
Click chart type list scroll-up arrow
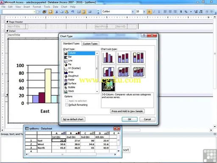[x=97, y=53]
